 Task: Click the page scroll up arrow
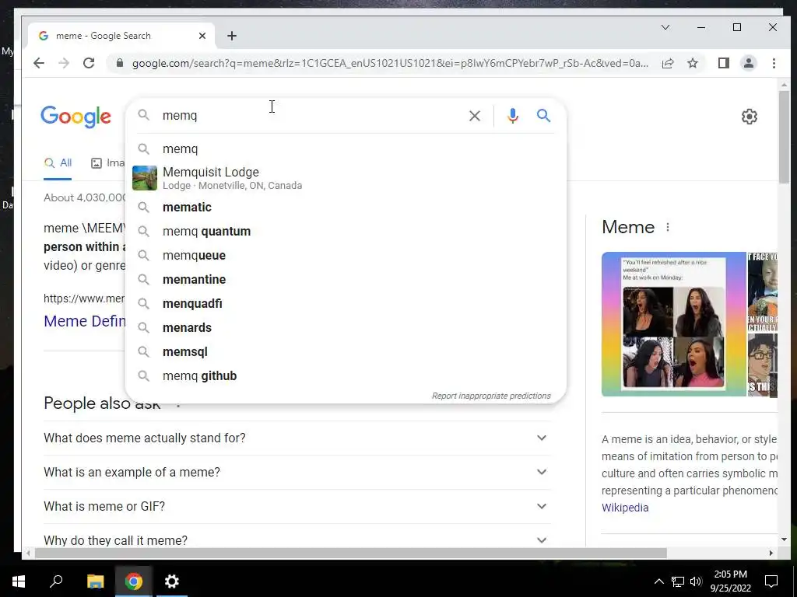[784, 85]
